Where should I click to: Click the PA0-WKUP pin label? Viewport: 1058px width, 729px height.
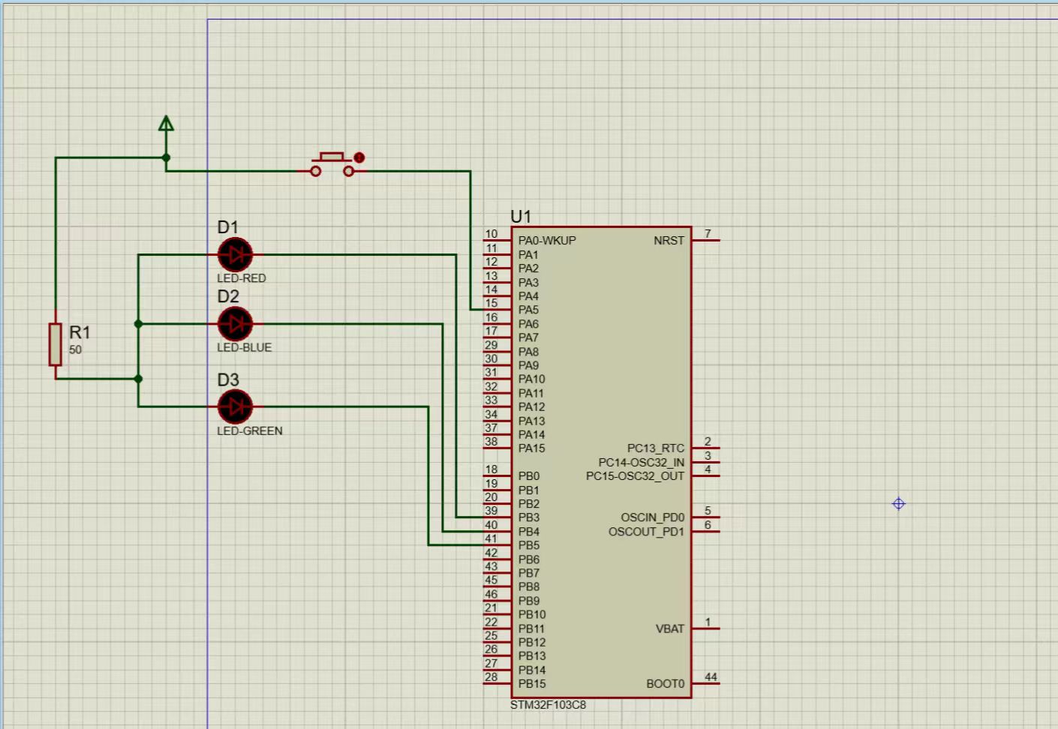pos(547,241)
